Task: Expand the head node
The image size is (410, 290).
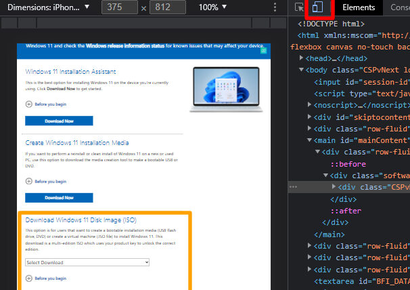Action: (x=301, y=58)
